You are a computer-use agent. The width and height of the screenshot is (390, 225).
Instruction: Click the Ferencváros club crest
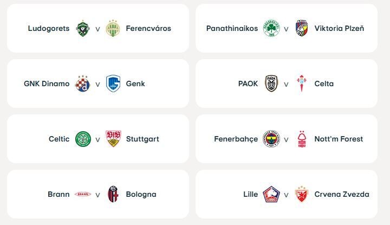click(113, 28)
